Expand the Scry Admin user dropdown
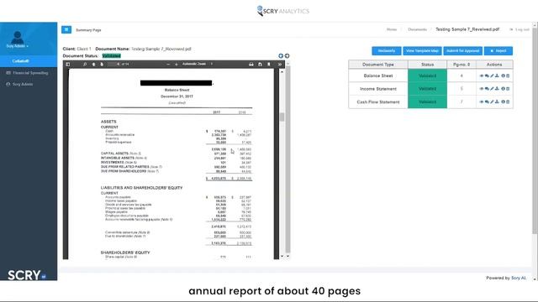Screen dimensions: 538x302 (x=17, y=46)
